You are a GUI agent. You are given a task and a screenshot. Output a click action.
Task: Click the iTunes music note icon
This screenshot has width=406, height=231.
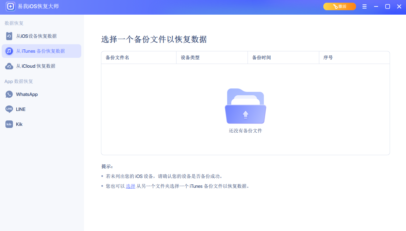click(9, 51)
